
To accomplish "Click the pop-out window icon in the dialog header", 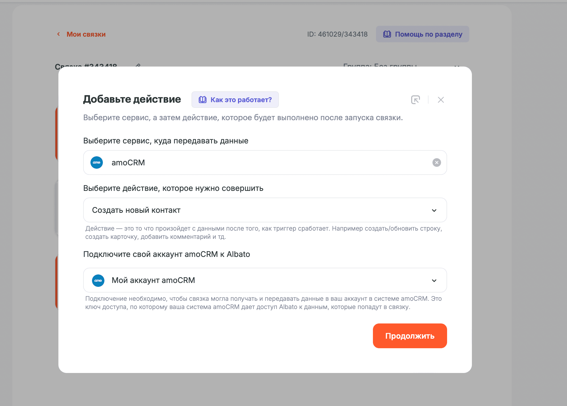I will [416, 100].
